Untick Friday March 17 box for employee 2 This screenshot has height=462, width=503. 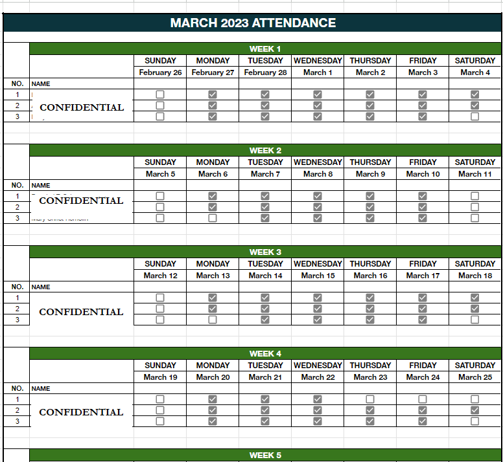(423, 309)
